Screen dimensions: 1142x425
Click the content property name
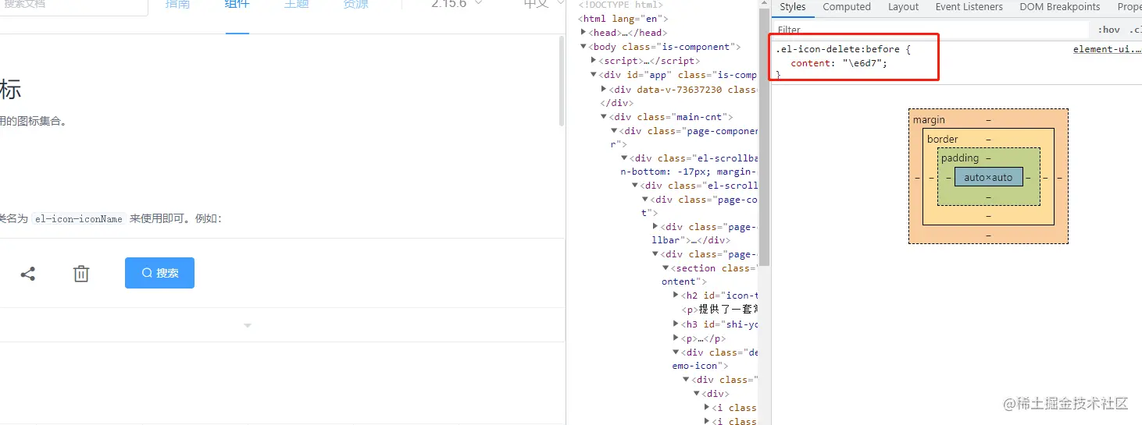point(811,63)
